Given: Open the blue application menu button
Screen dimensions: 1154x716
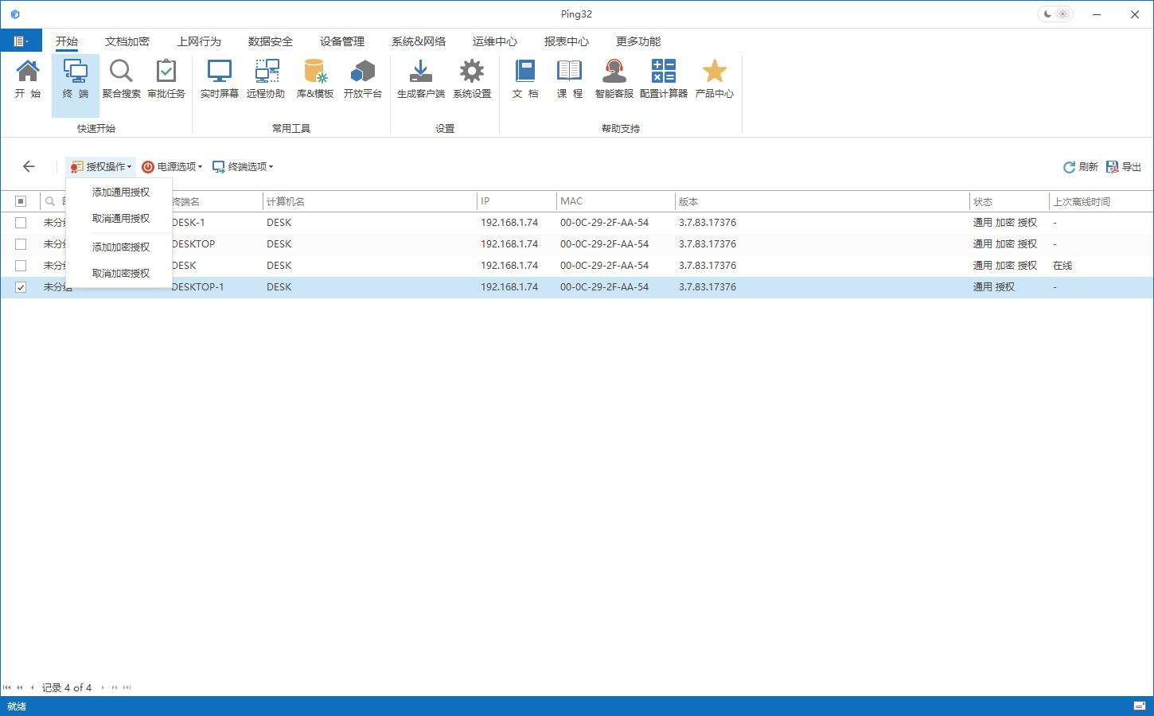Looking at the screenshot, I should point(21,41).
